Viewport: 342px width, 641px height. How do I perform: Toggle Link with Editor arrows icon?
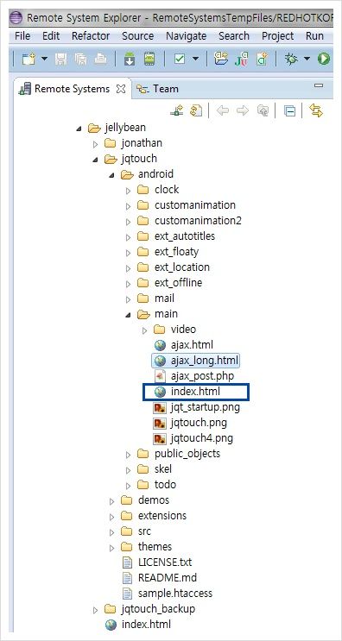pos(316,110)
